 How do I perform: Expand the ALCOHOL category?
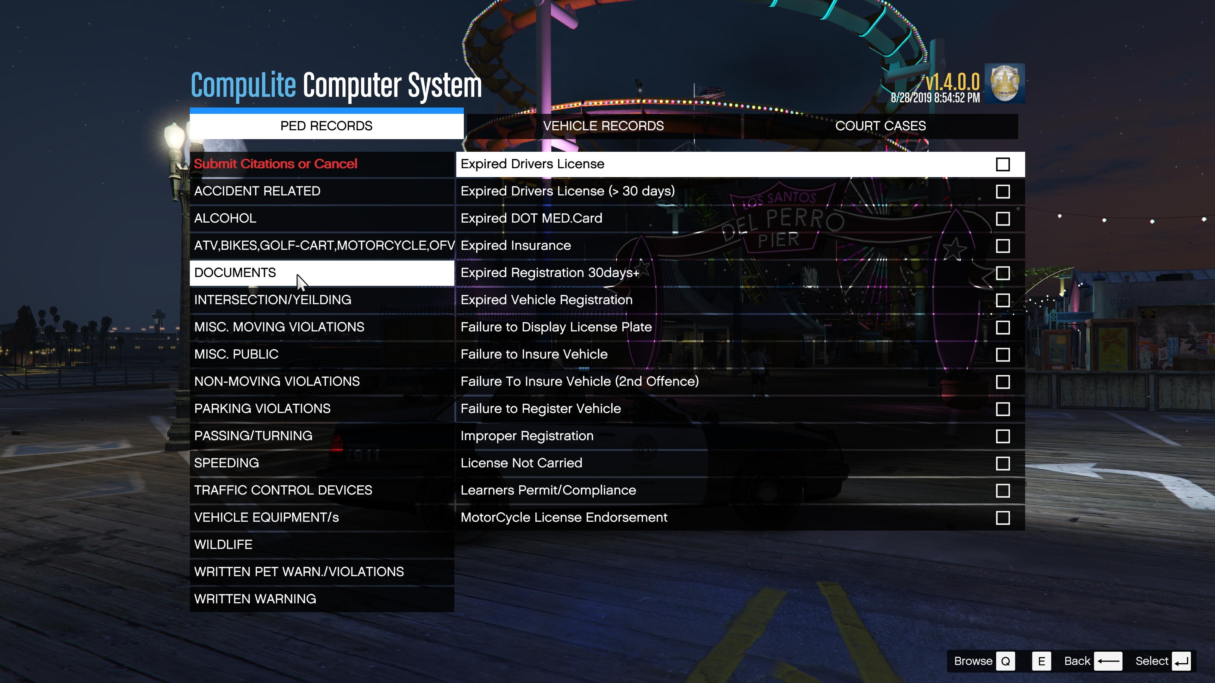point(225,218)
